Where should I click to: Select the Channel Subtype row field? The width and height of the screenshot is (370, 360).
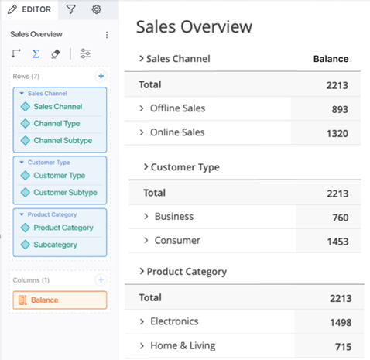pyautogui.click(x=60, y=140)
